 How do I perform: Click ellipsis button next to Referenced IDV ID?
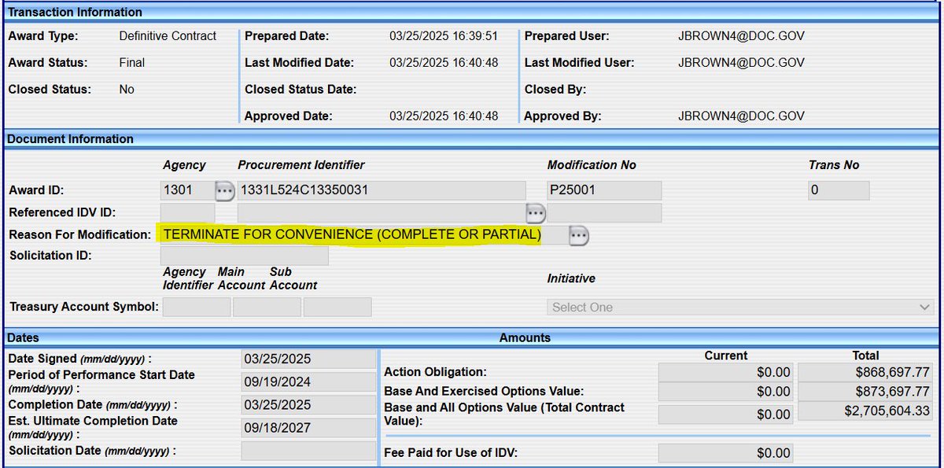536,212
